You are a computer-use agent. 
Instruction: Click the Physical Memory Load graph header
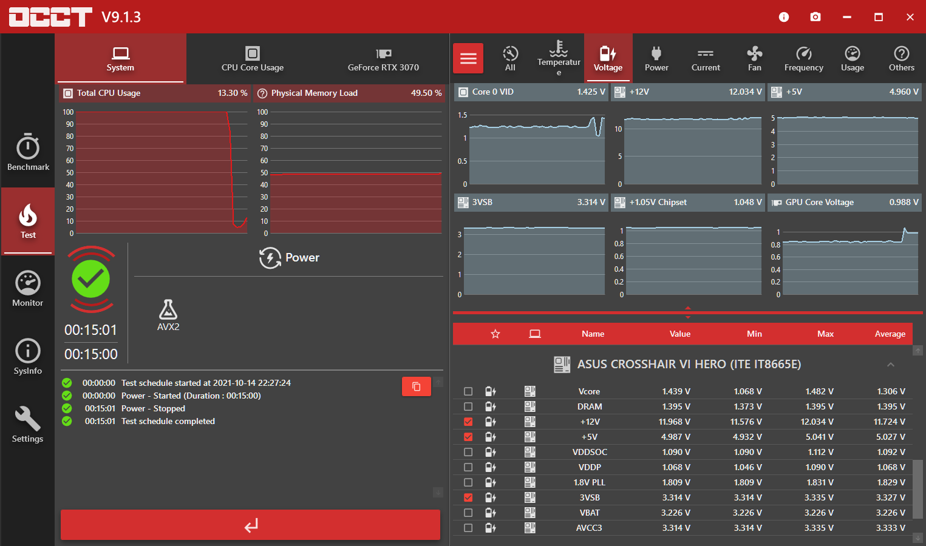point(350,93)
